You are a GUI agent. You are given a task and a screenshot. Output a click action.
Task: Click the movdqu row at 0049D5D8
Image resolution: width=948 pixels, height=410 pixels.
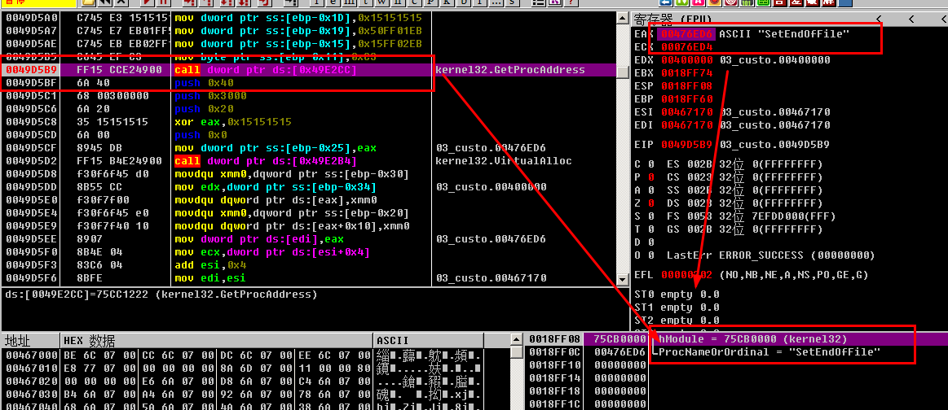coord(308,174)
